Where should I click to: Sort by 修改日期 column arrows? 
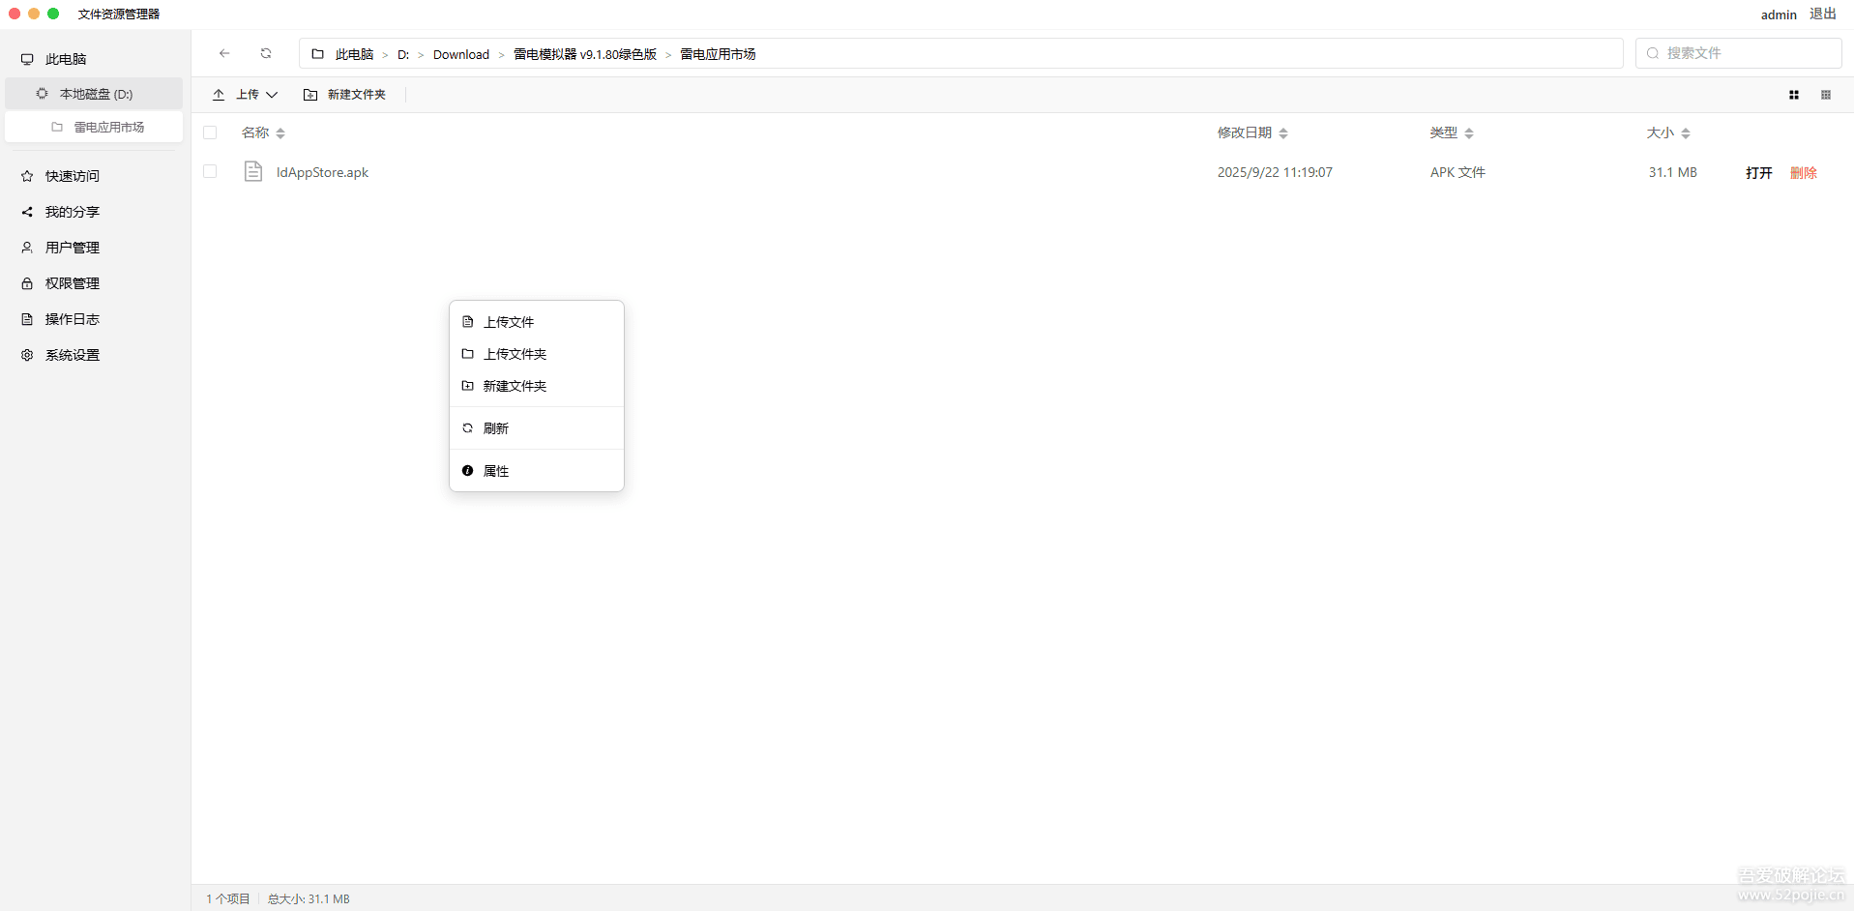tap(1283, 133)
